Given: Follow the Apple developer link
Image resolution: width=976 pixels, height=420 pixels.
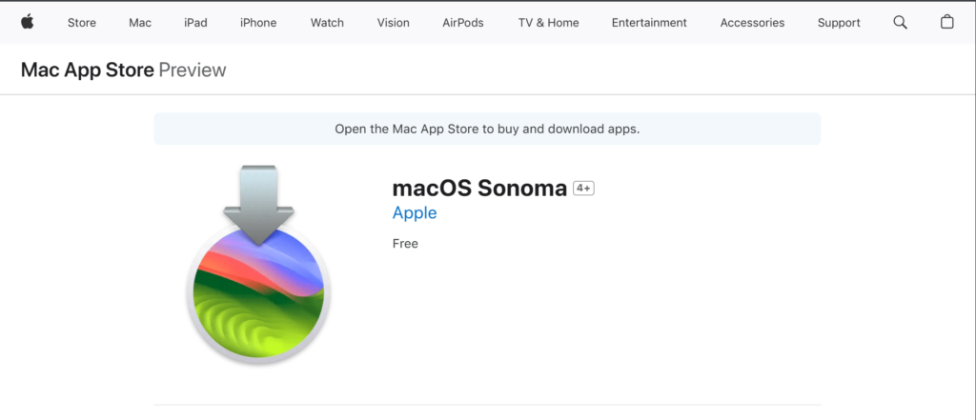Looking at the screenshot, I should (415, 212).
